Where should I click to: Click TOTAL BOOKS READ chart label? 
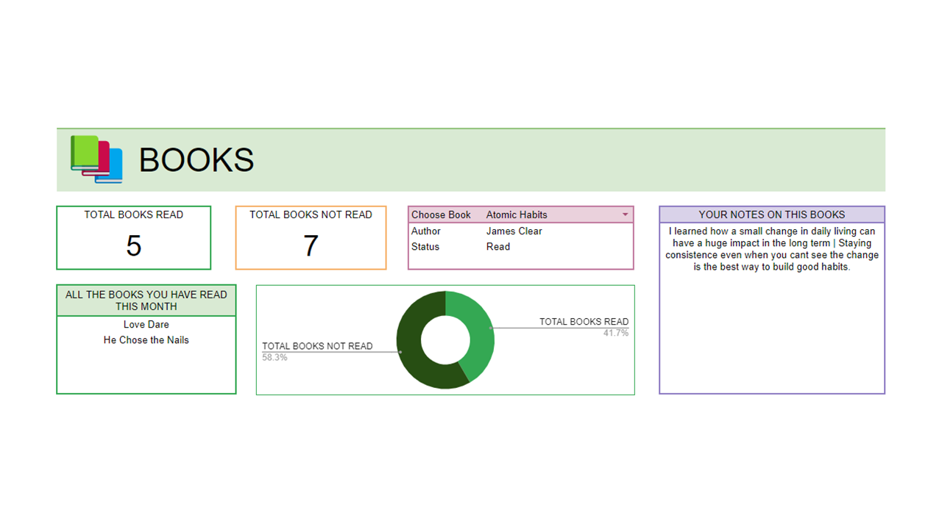pyautogui.click(x=584, y=322)
